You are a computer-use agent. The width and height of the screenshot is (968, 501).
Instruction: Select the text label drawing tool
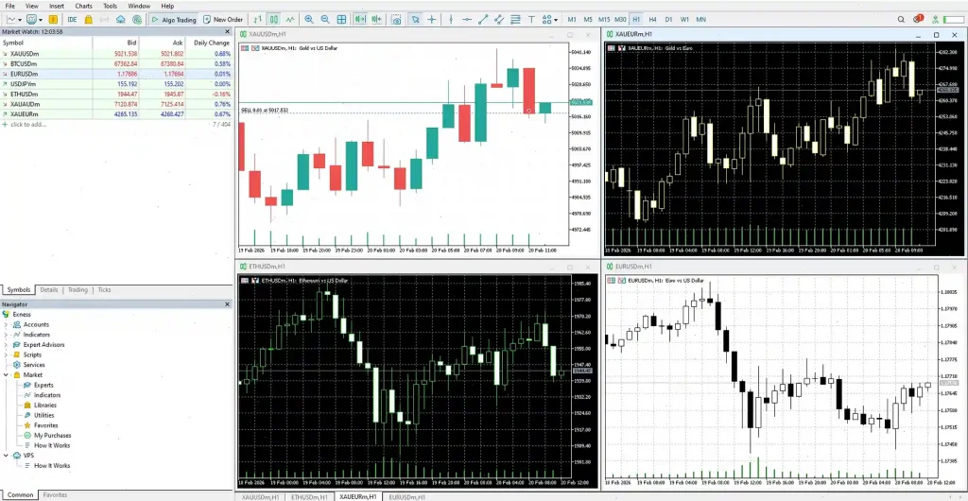click(532, 19)
